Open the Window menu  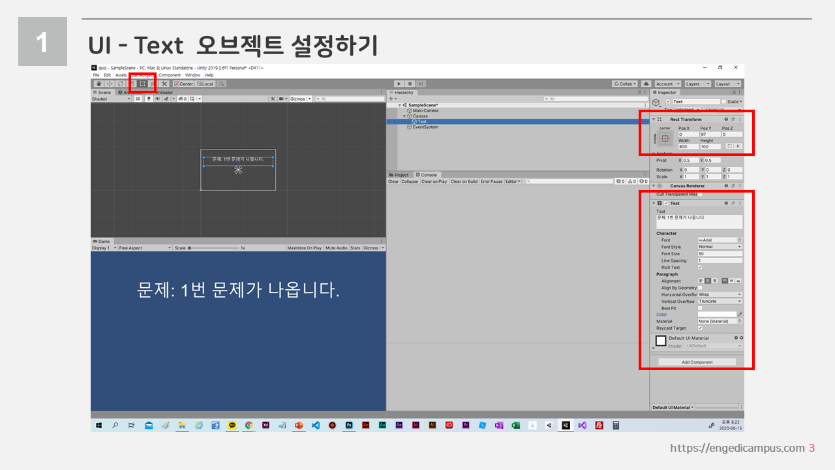(193, 75)
